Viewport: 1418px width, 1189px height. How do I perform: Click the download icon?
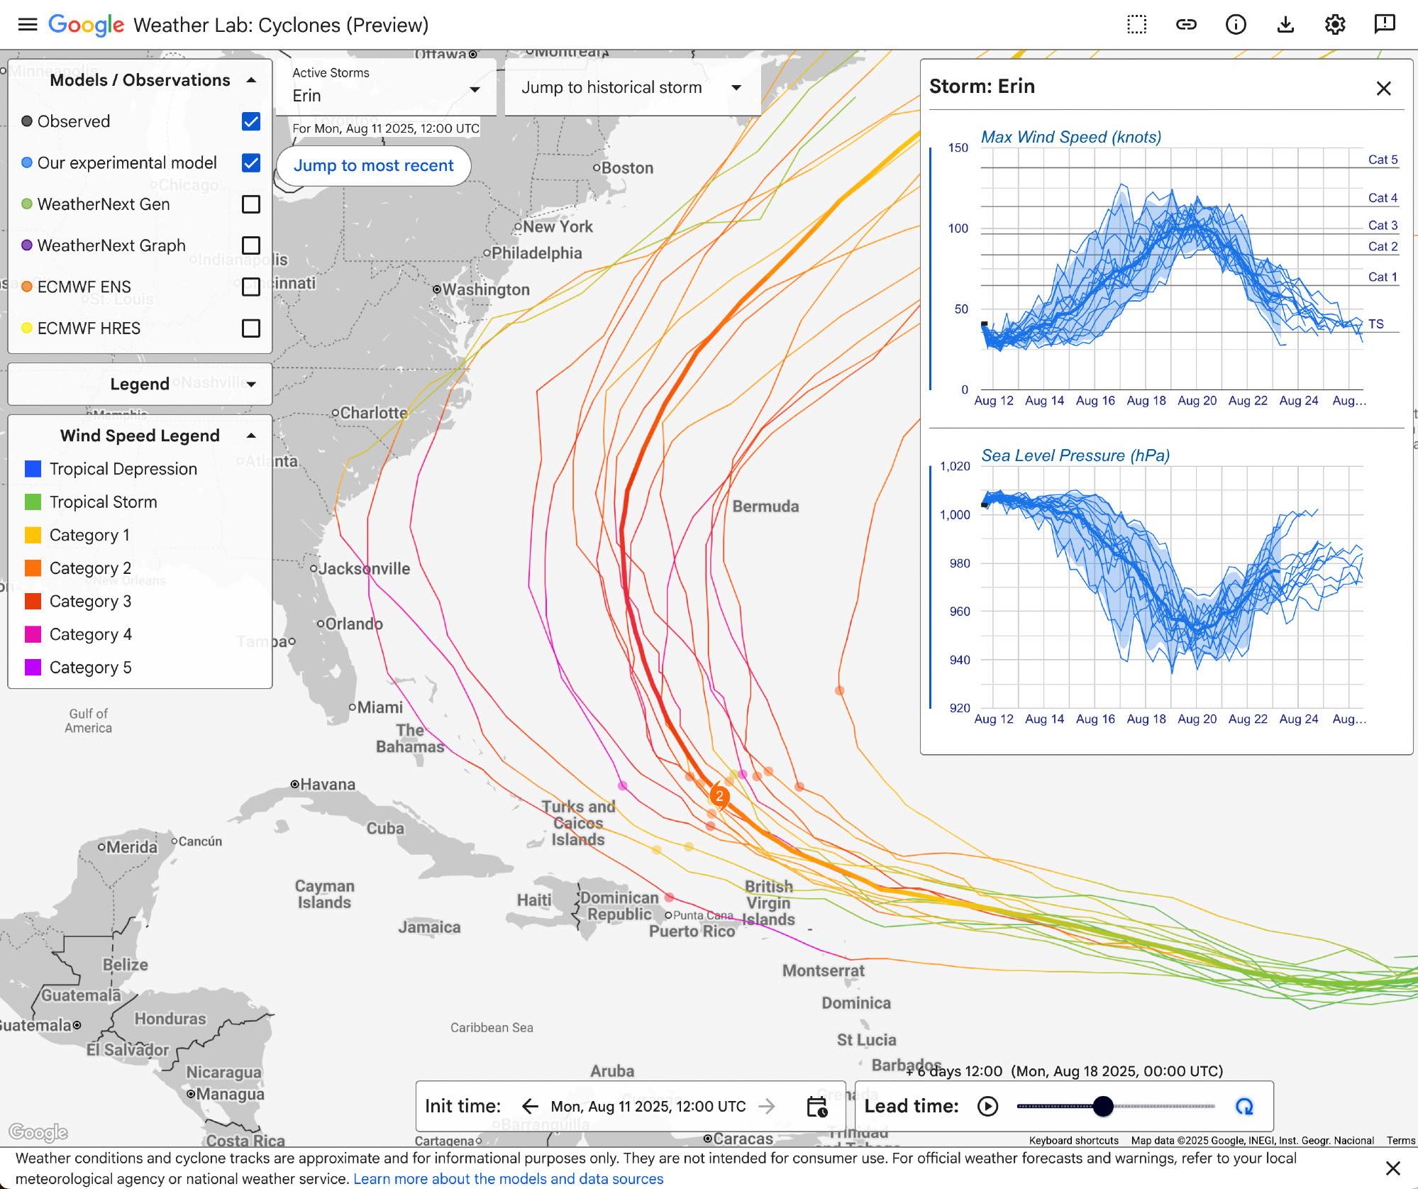pos(1285,25)
